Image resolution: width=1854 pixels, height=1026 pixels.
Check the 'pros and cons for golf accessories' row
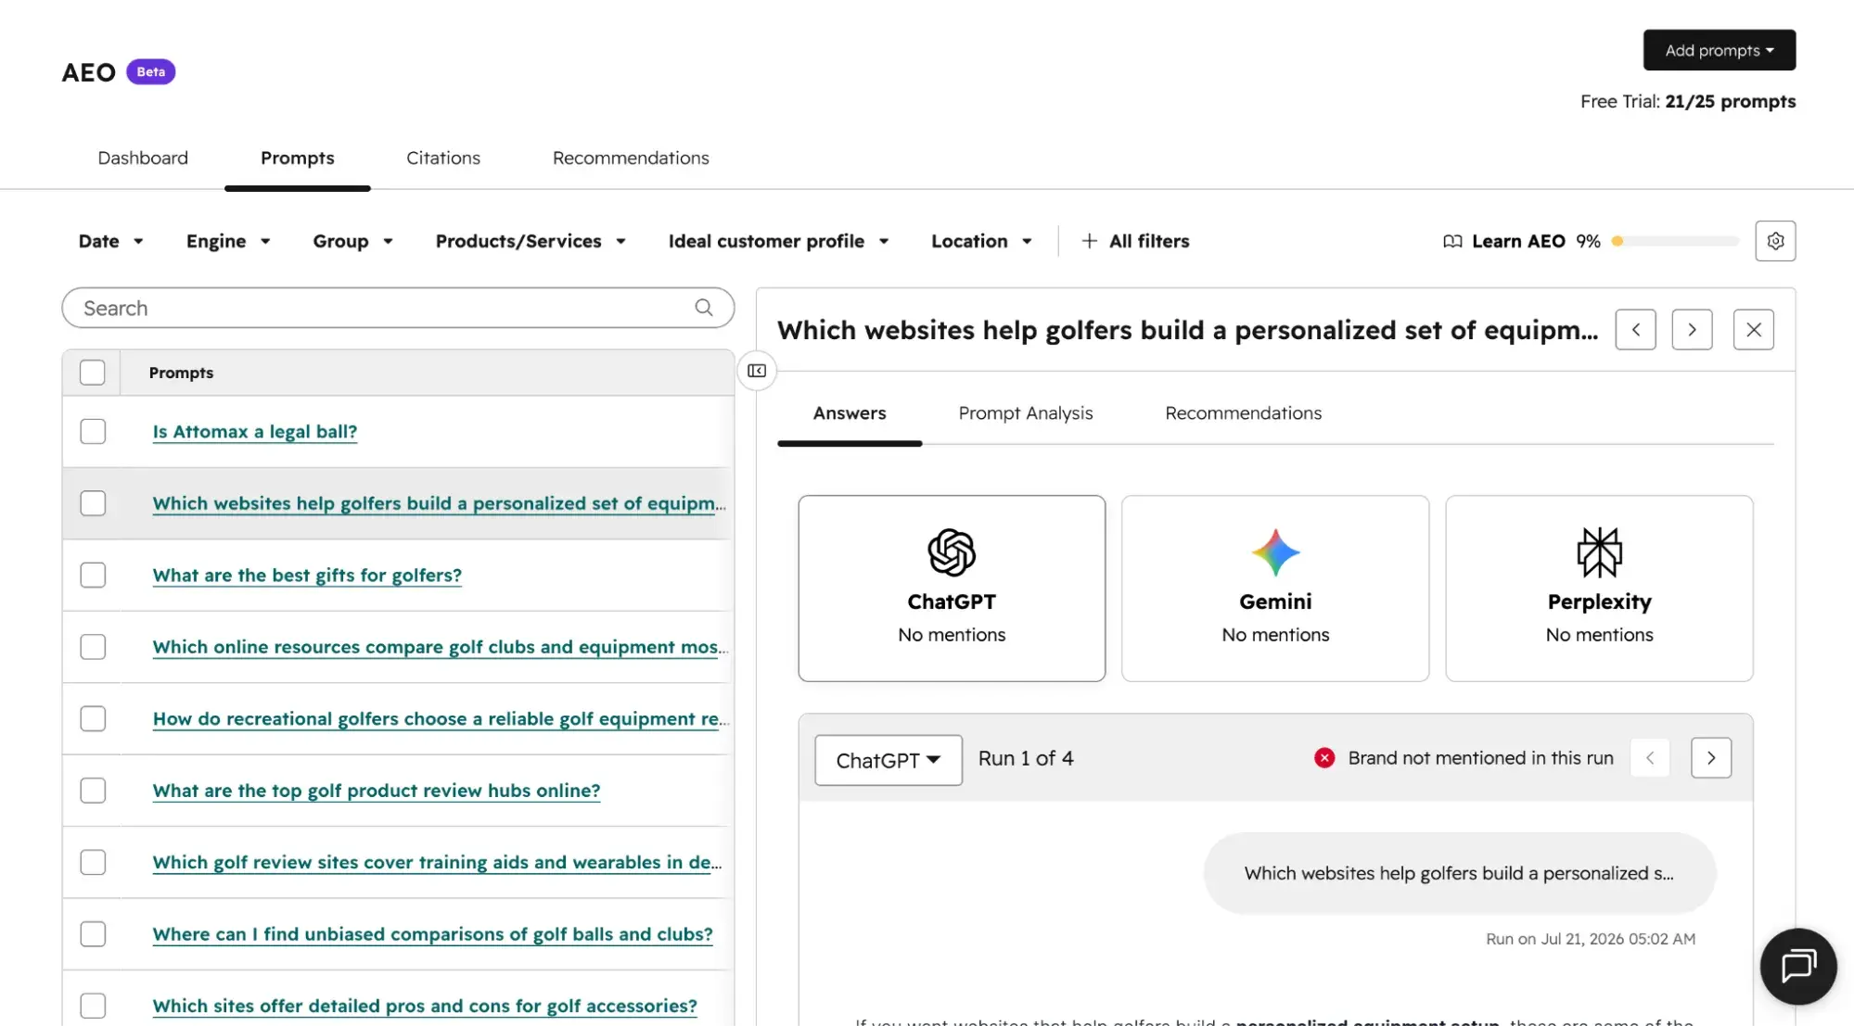(93, 1007)
